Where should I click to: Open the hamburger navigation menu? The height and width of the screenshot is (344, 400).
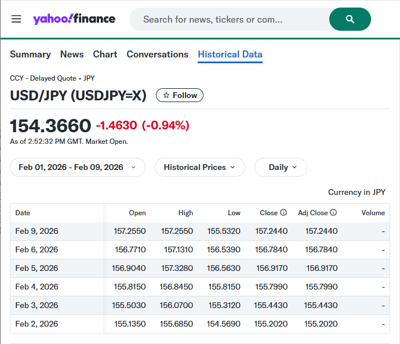point(16,19)
